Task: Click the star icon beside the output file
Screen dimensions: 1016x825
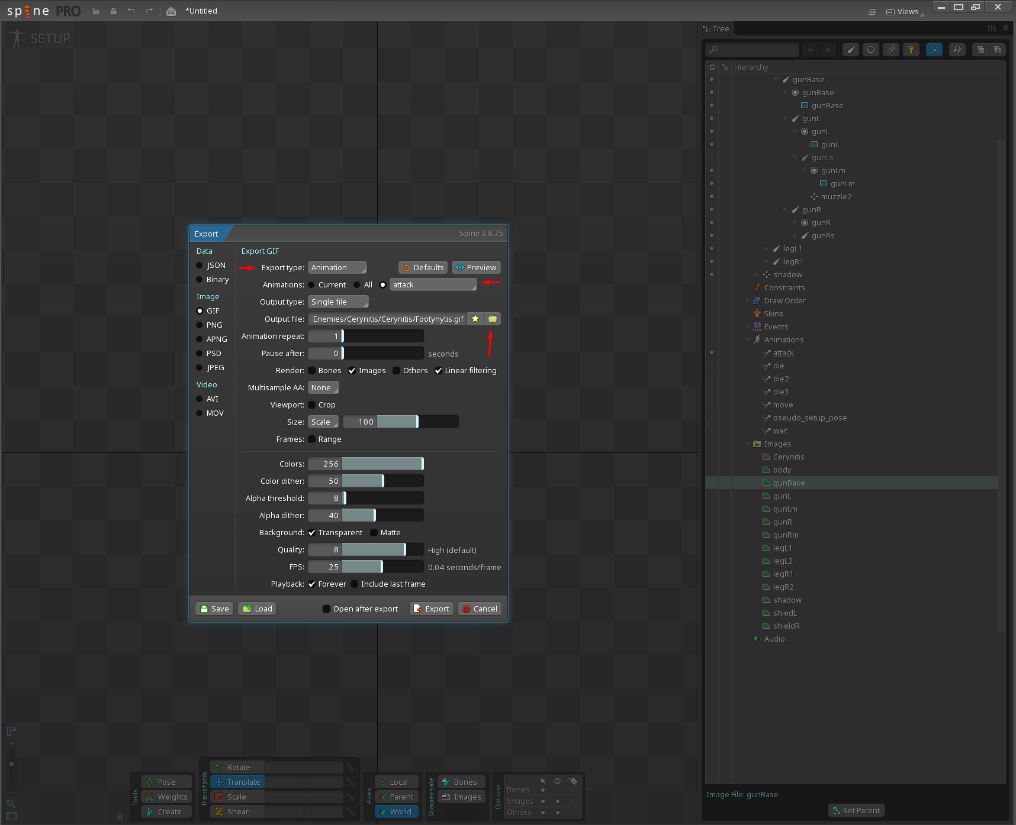Action: pos(475,319)
